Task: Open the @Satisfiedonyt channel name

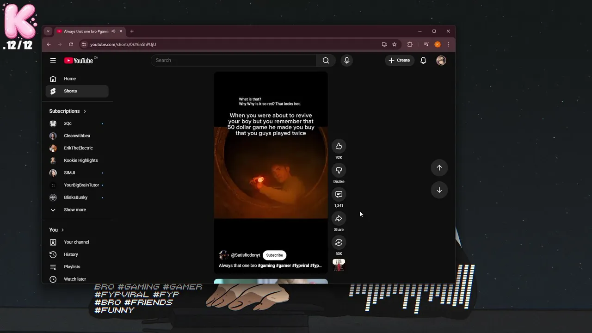Action: click(246, 255)
